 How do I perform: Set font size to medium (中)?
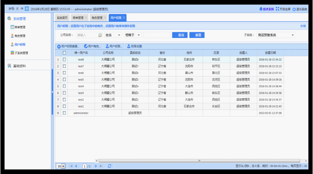[22, 9]
